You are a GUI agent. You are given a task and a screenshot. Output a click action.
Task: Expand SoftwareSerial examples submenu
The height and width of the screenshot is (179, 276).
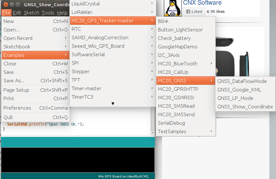[113, 54]
